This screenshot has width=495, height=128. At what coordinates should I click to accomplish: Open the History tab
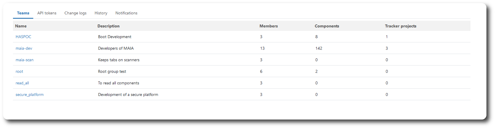pos(101,13)
